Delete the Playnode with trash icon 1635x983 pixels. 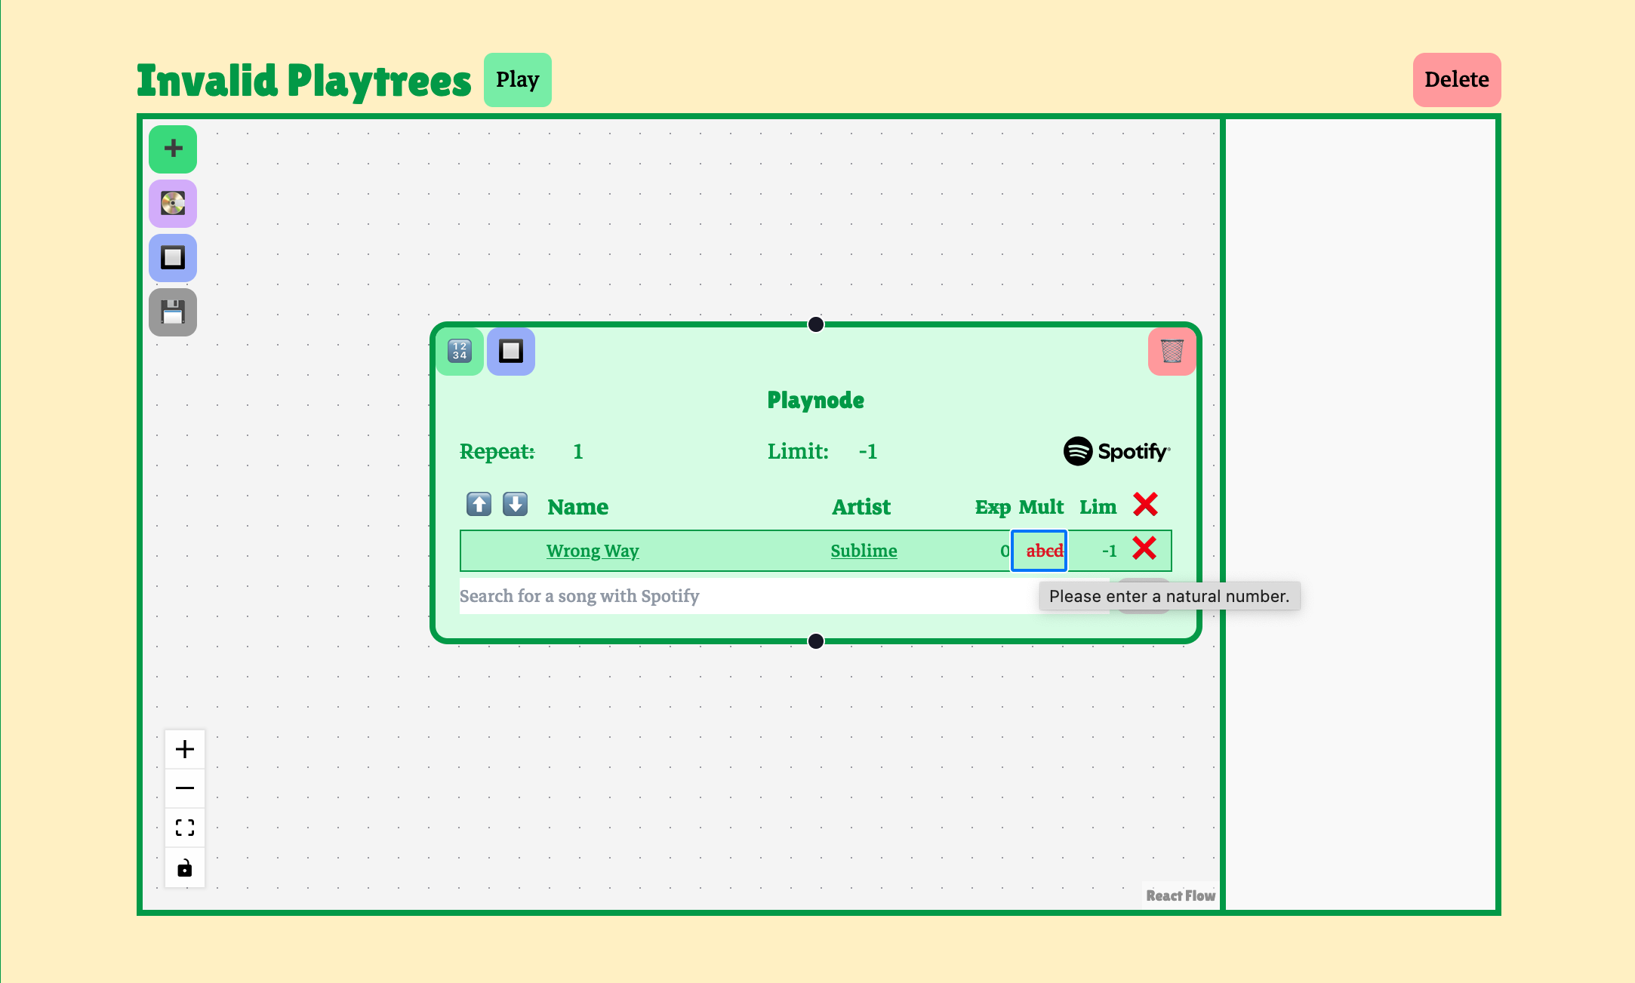coord(1172,351)
